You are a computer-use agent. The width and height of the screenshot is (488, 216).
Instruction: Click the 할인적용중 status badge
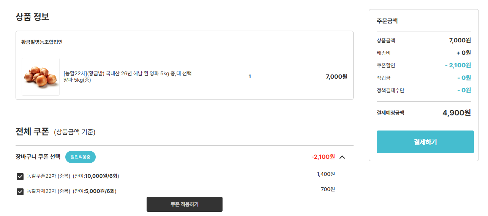coord(81,157)
